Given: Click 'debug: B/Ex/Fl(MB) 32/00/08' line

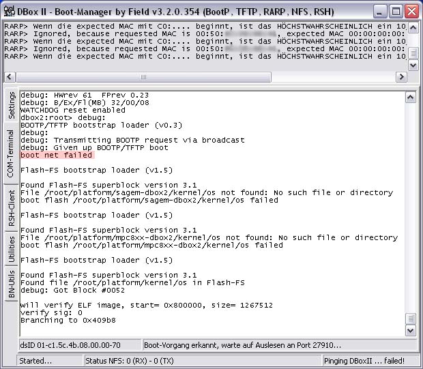Looking at the screenshot, I should click(x=85, y=103).
